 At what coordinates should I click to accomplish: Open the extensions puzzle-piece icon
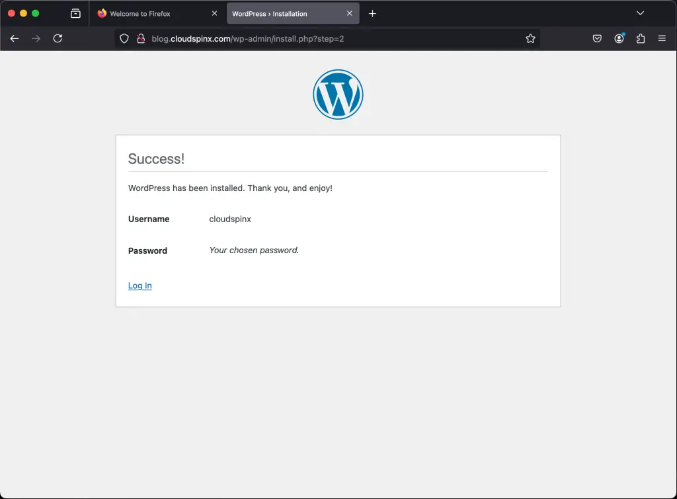point(641,38)
